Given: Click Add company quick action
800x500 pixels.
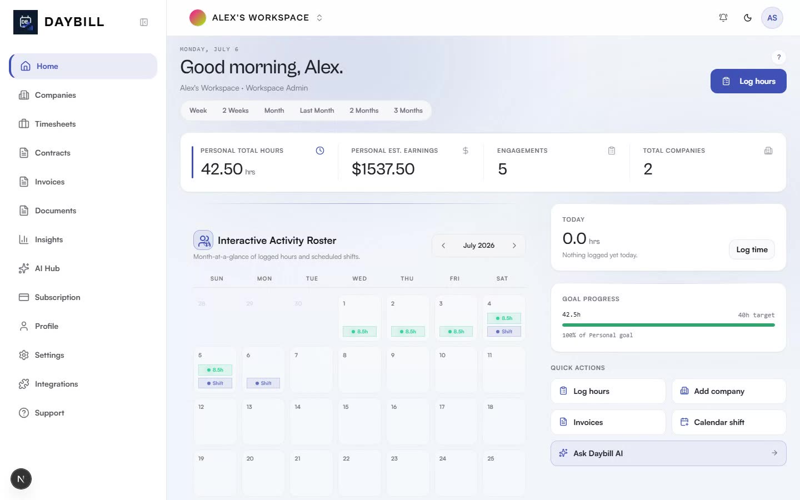Looking at the screenshot, I should [729, 391].
